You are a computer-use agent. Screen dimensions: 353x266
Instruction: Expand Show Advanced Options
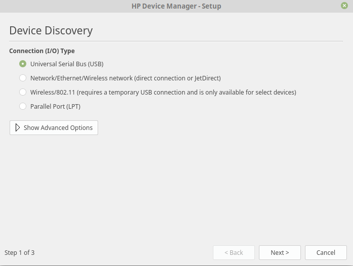tap(54, 127)
